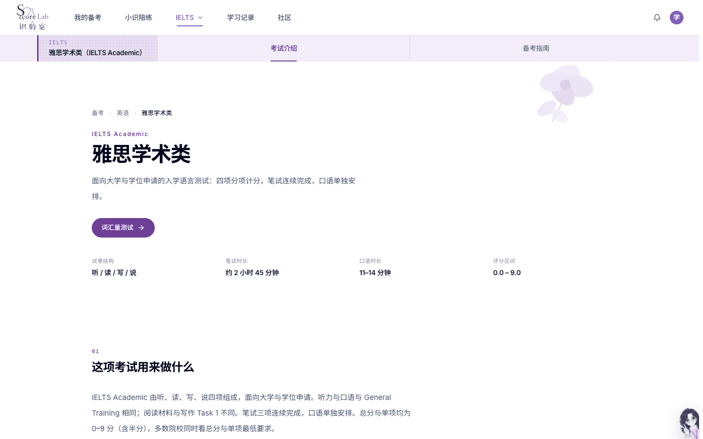Open the notification bell
Image resolution: width=703 pixels, height=439 pixels.
point(657,18)
